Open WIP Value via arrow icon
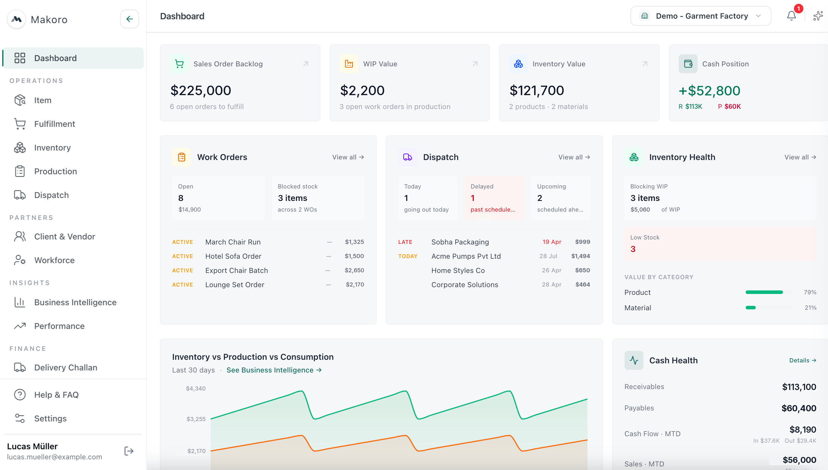The height and width of the screenshot is (470, 828). pos(475,64)
